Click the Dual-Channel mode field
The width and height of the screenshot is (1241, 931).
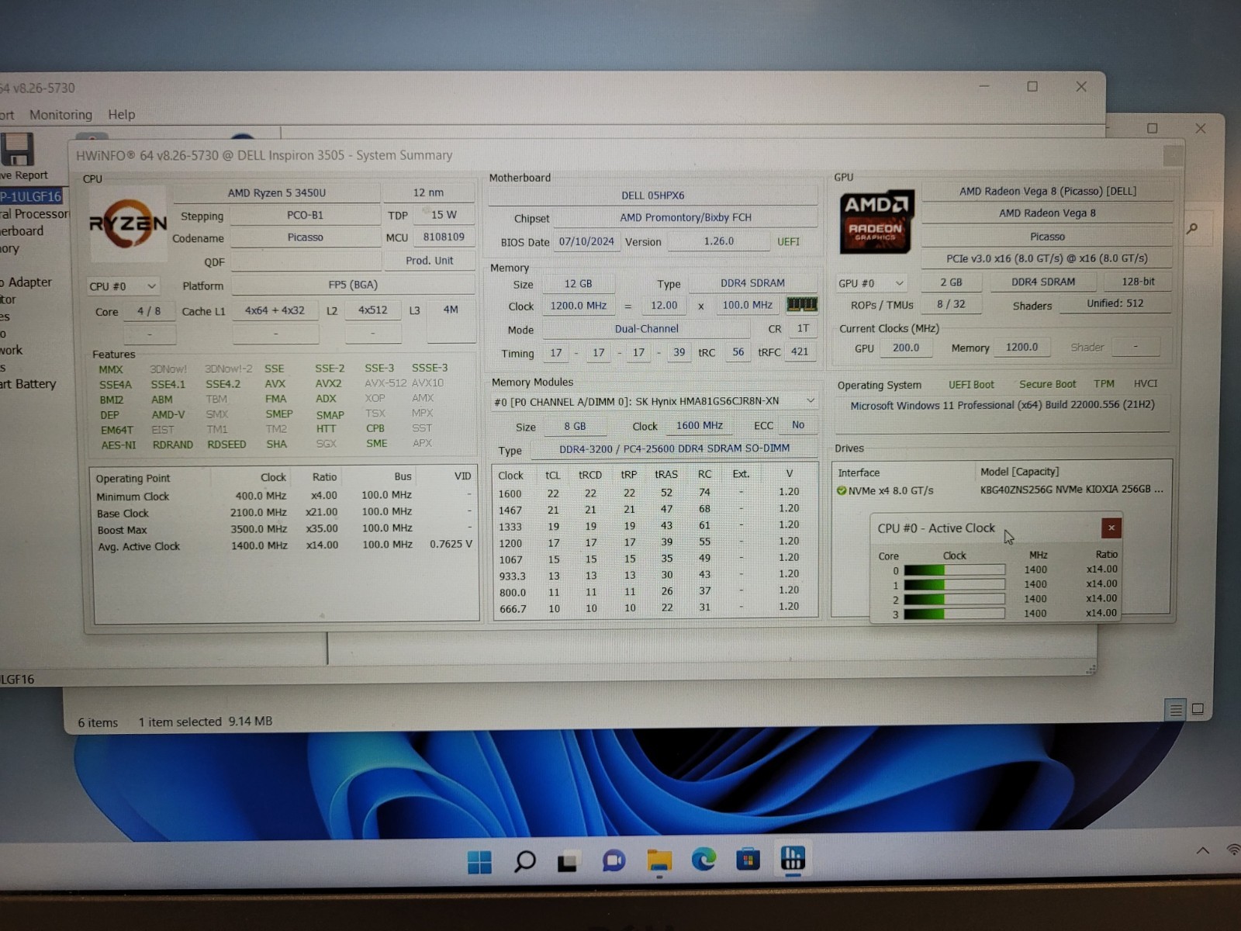click(647, 329)
